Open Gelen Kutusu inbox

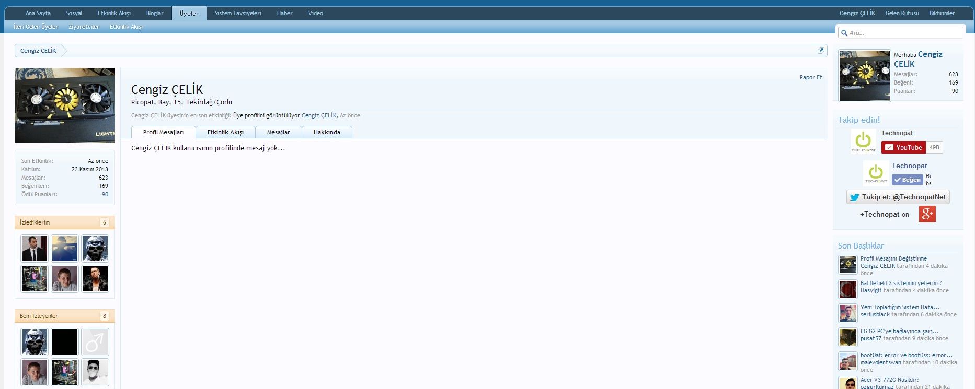point(902,13)
